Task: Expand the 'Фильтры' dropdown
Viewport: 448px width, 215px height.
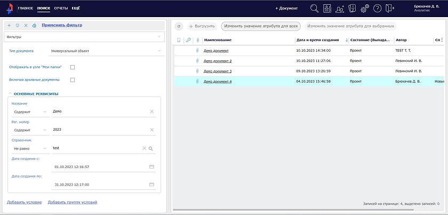Action: point(159,37)
